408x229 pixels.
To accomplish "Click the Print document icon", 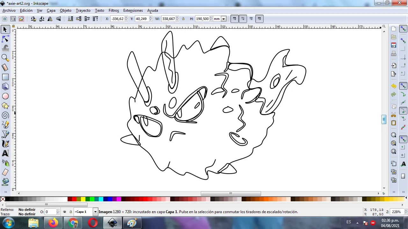I will click(394, 53).
